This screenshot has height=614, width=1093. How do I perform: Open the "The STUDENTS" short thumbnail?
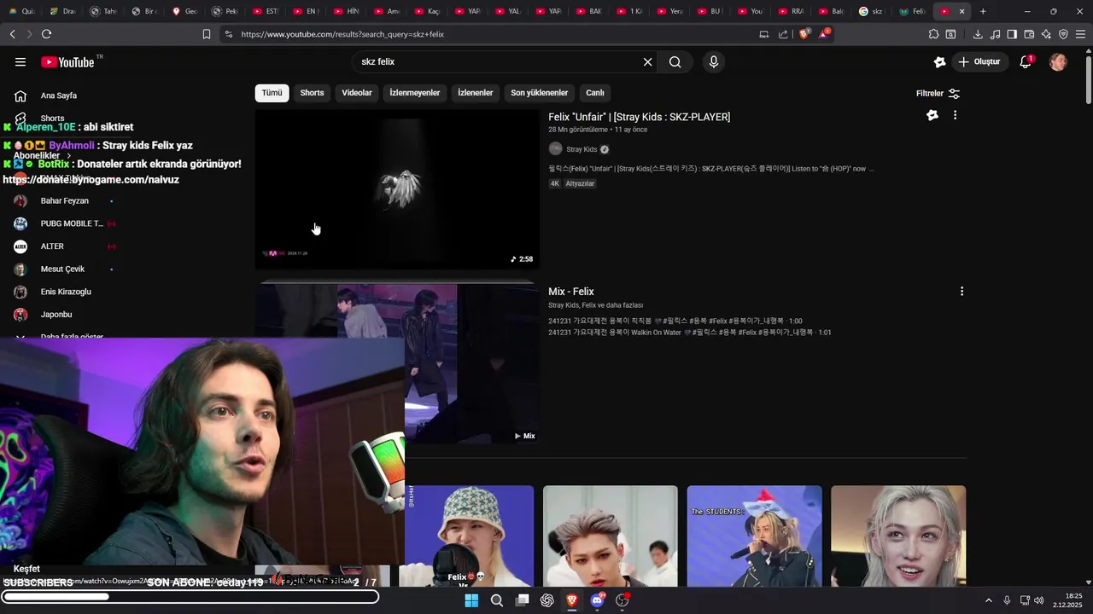pos(755,536)
